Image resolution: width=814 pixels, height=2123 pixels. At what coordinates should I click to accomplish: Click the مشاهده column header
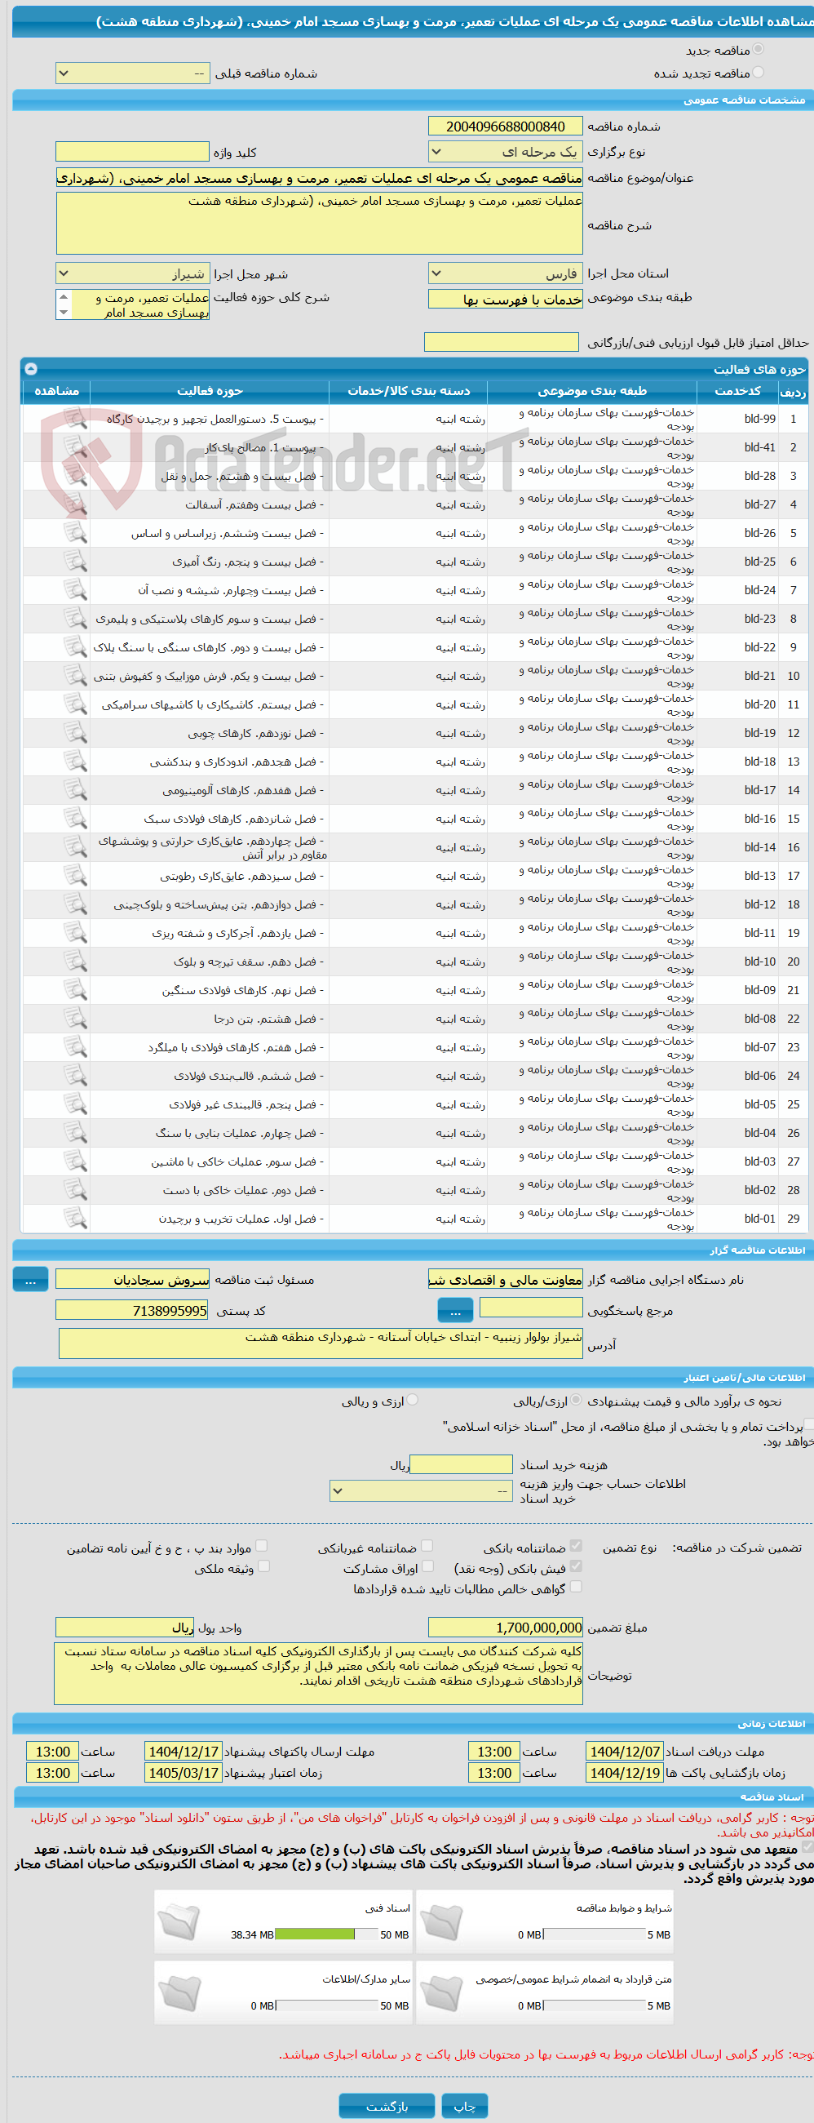coord(57,391)
